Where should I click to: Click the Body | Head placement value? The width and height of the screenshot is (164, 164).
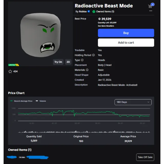tap(105, 65)
